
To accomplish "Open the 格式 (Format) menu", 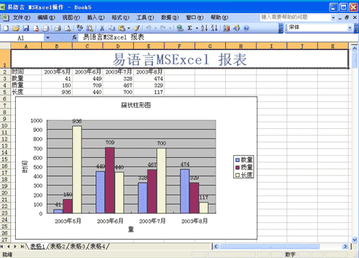I will tap(120, 17).
